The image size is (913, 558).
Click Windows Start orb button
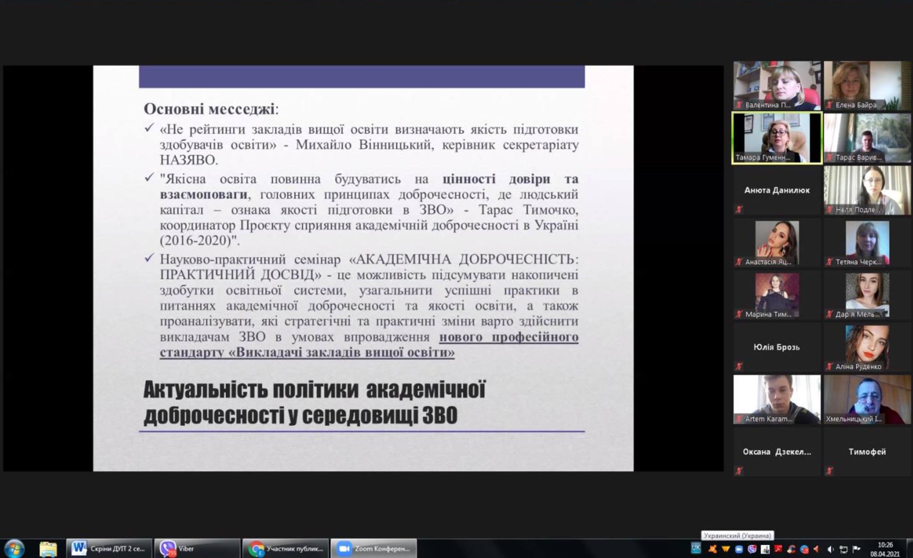pyautogui.click(x=14, y=548)
